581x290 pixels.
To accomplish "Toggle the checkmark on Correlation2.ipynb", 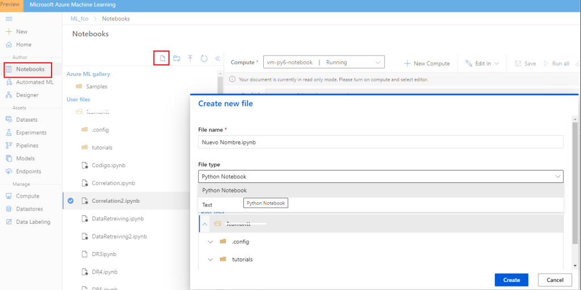I will pyautogui.click(x=70, y=201).
